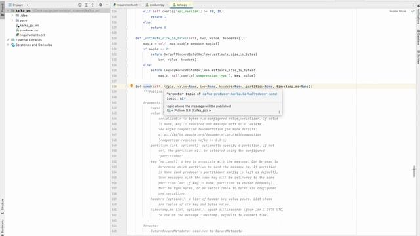
Task: Click the 'Returns:' docstring line
Action: (150, 226)
